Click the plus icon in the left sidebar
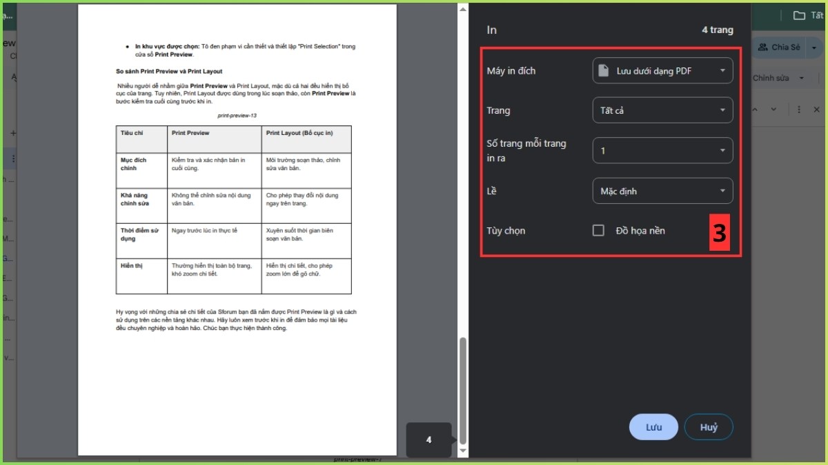 tap(12, 134)
